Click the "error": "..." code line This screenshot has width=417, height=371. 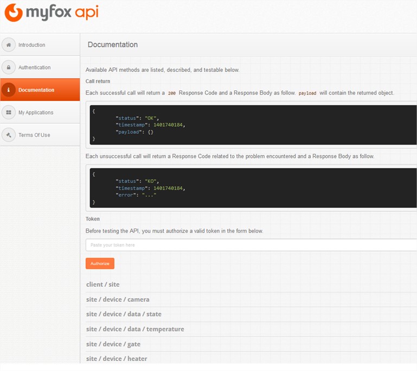click(x=136, y=195)
